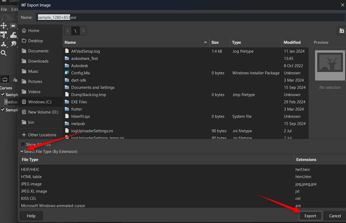This screenshot has height=223, width=346.
Task: Open the Tool Options tab icon
Action: click(x=5, y=80)
